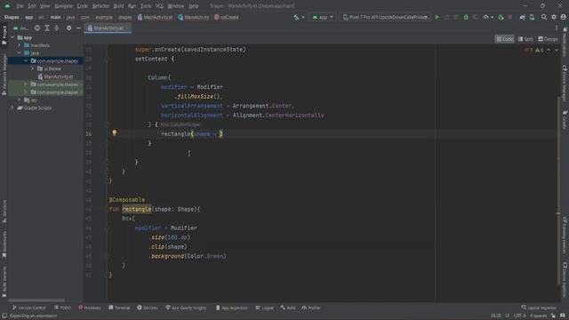Open Version Control tool window
569x320 pixels.
pos(29,308)
